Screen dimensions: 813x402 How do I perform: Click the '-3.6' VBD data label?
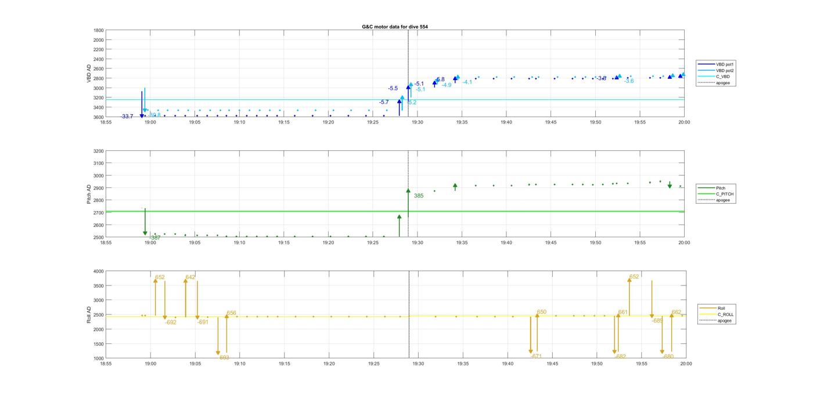[x=629, y=81]
